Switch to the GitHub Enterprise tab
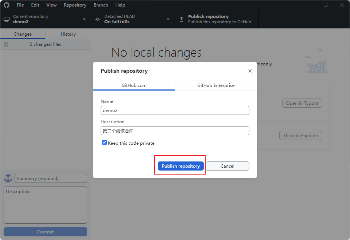This screenshot has width=350, height=240. pyautogui.click(x=216, y=85)
